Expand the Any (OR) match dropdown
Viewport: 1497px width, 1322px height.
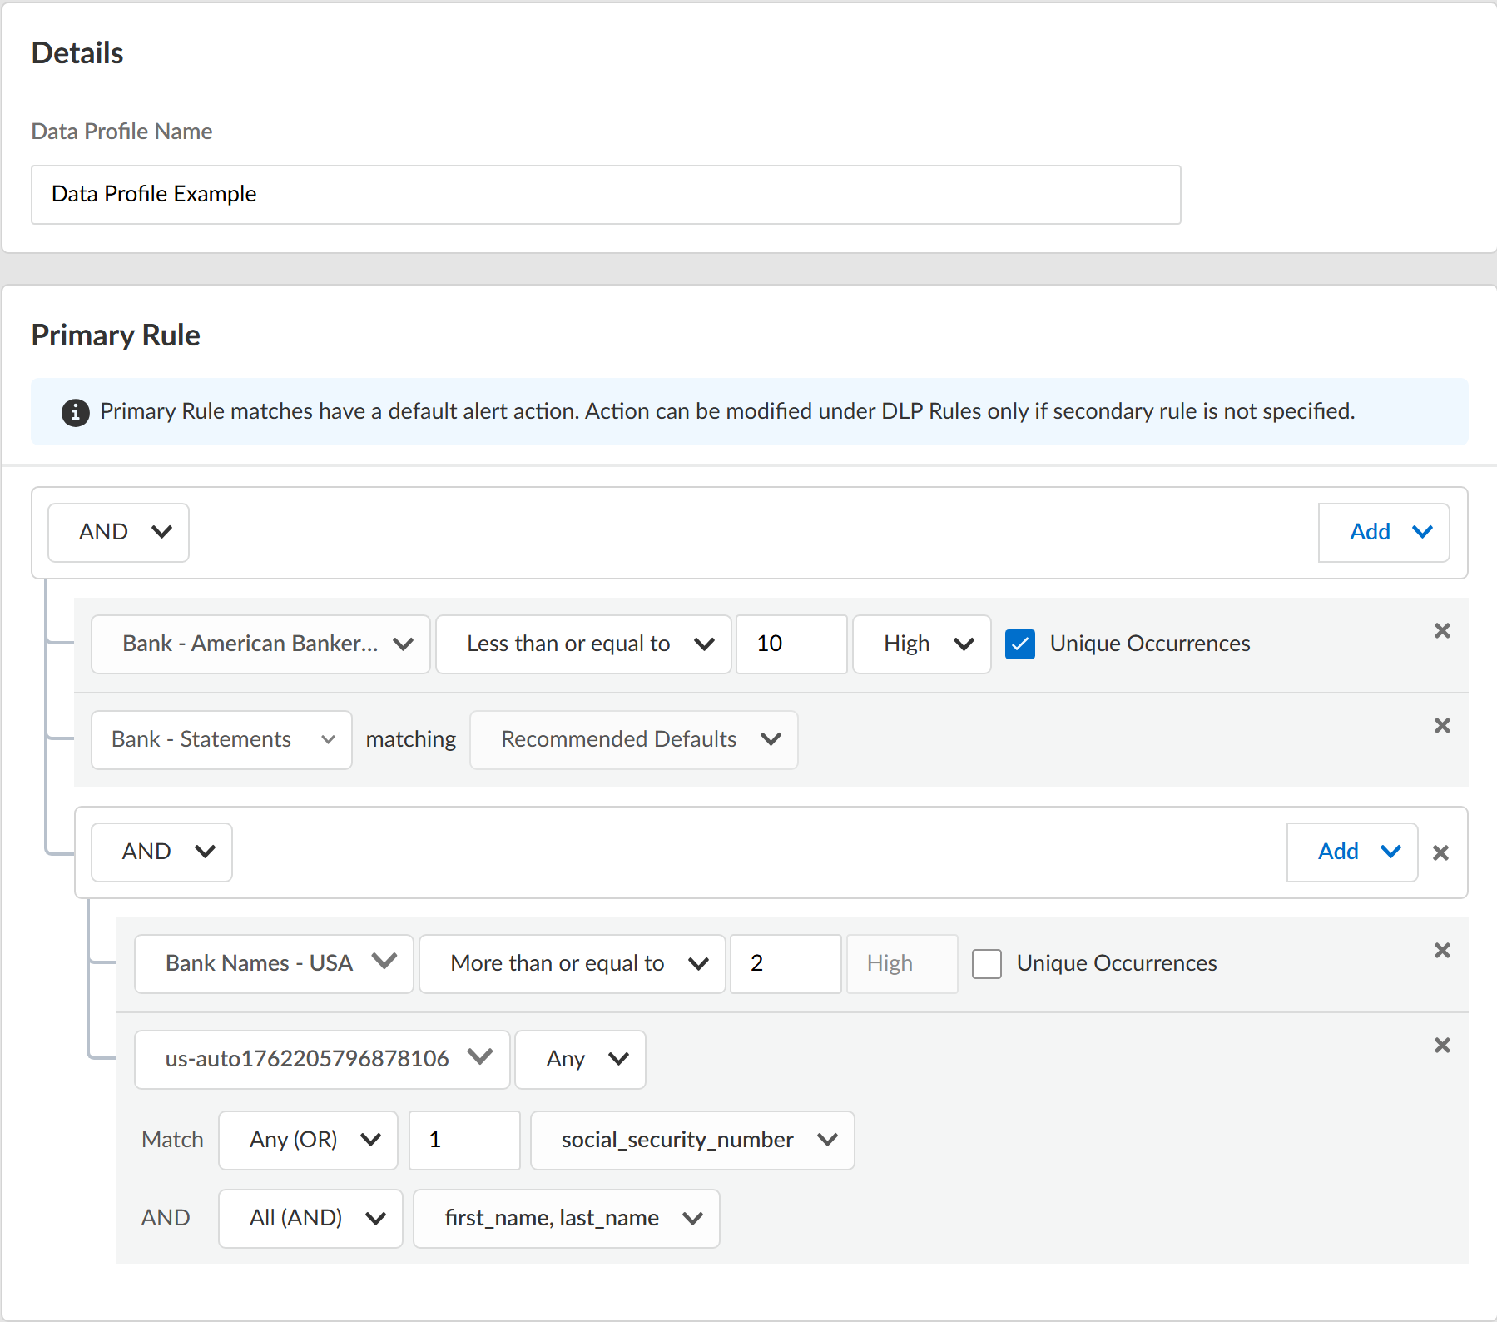308,1141
